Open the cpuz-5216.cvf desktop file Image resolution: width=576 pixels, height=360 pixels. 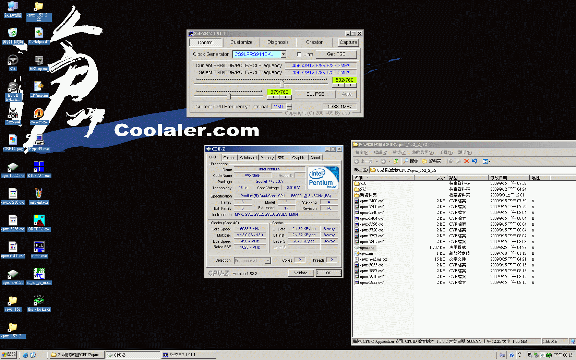tap(13, 196)
